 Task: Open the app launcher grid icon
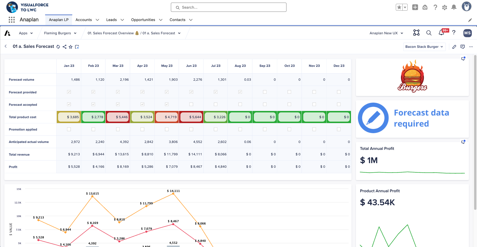(x=12, y=20)
